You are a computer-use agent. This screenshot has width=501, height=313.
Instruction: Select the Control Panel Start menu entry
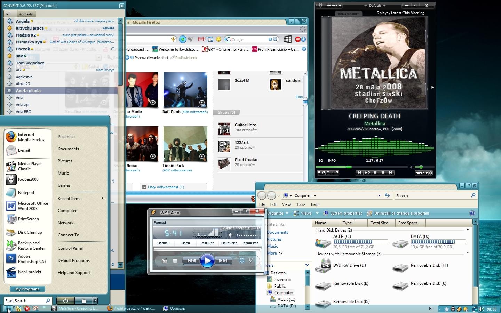70,248
